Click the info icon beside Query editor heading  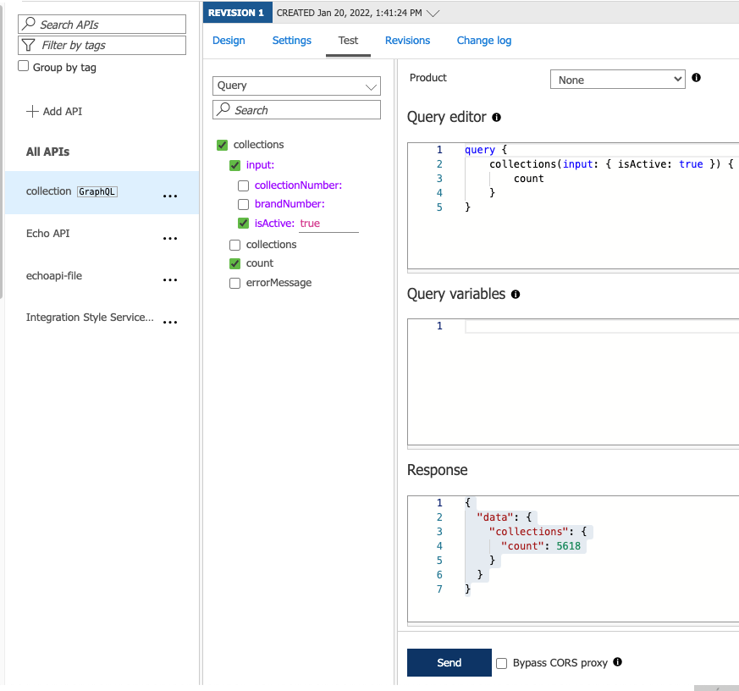tap(497, 118)
